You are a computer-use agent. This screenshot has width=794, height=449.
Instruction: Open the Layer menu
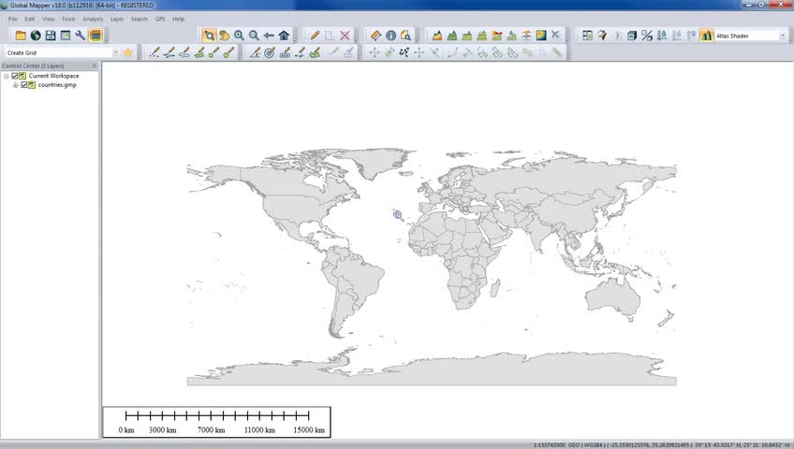[x=117, y=19]
